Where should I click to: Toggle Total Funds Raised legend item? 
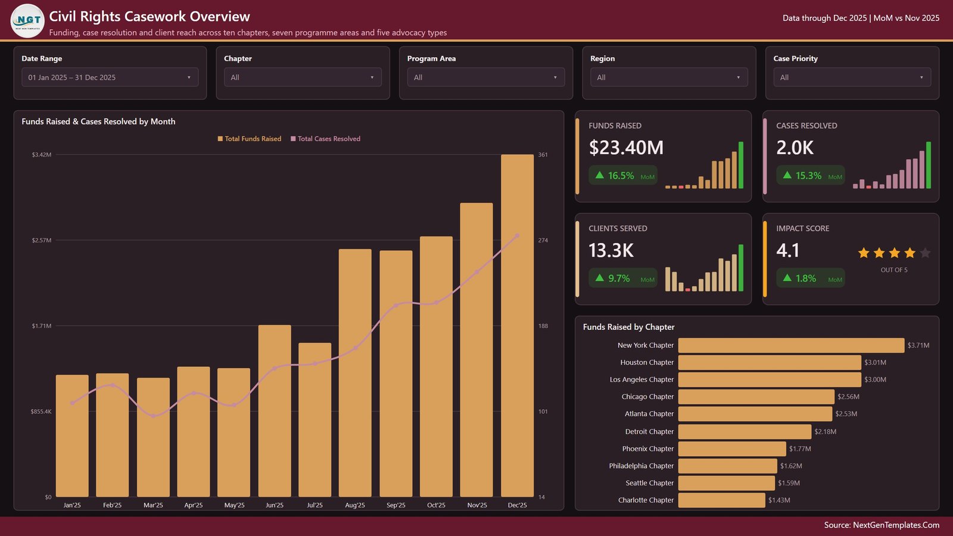250,139
